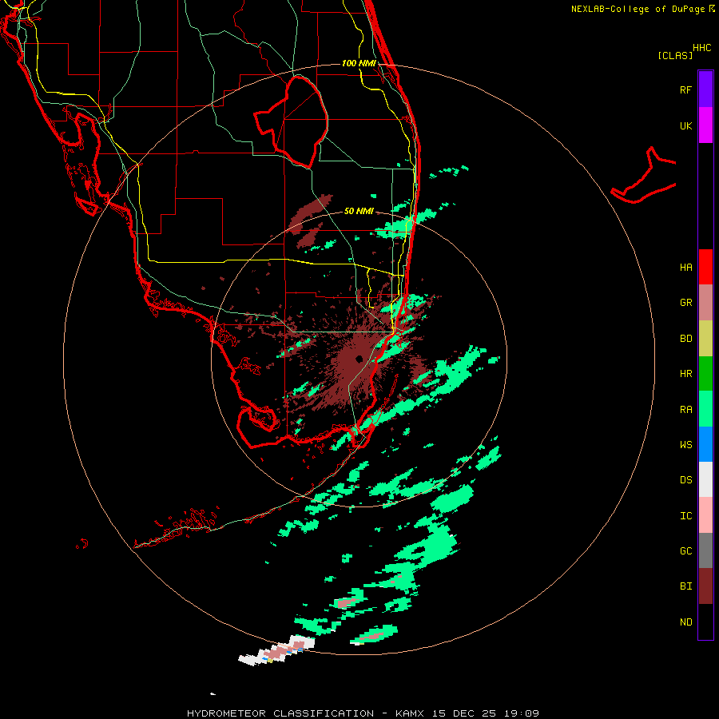Select the GC gray legend swatch
This screenshot has height=719, width=719.
(x=705, y=550)
